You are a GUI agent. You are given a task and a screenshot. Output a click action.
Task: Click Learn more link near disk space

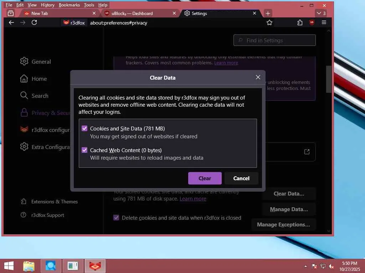click(193, 199)
